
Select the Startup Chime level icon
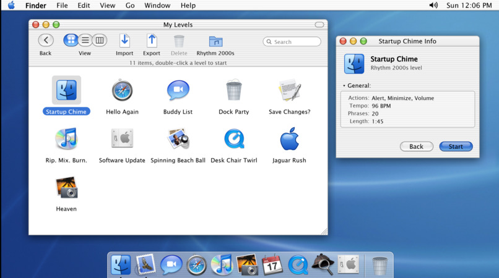coord(66,90)
